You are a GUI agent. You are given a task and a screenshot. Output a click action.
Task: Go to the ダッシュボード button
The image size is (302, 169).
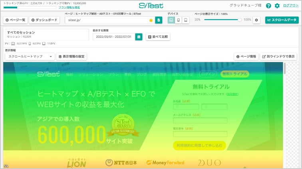(44, 20)
